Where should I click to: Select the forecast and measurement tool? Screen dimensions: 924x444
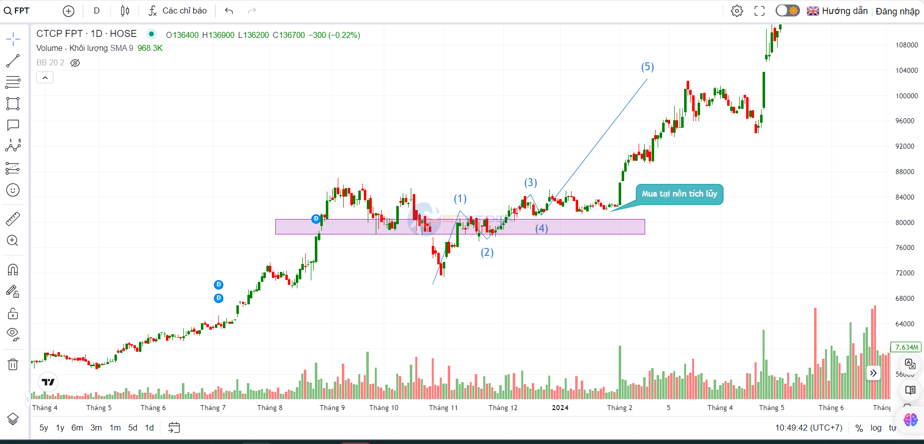point(13,168)
